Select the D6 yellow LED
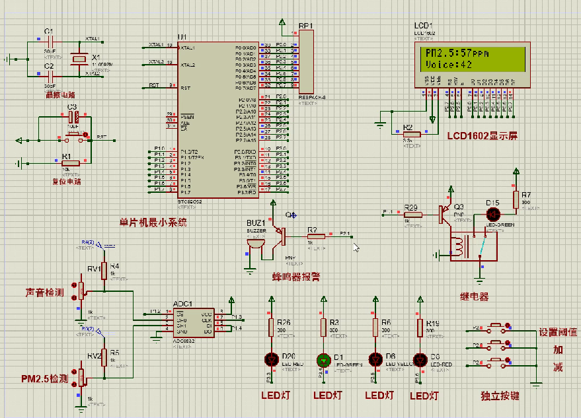The width and height of the screenshot is (581, 418). point(376,360)
